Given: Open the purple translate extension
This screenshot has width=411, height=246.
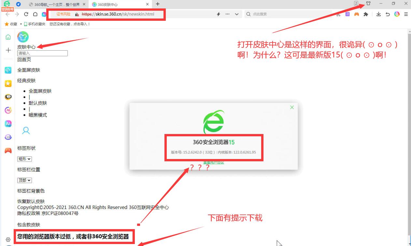Looking at the screenshot, I should tap(347, 14).
